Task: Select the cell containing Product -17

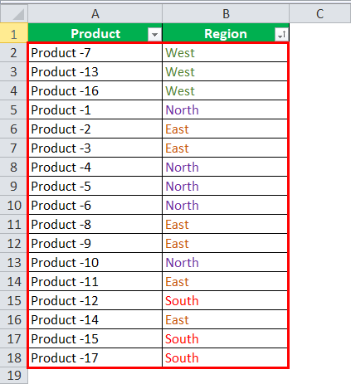Action: point(95,358)
